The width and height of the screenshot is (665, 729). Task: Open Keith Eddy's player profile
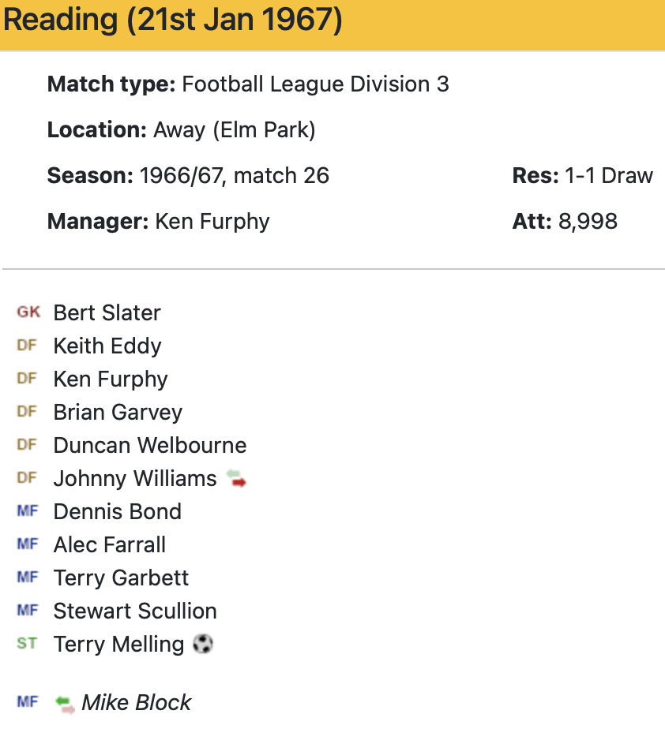pyautogui.click(x=107, y=346)
